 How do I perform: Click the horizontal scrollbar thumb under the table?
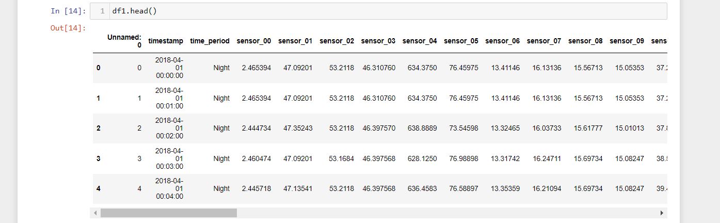168,213
